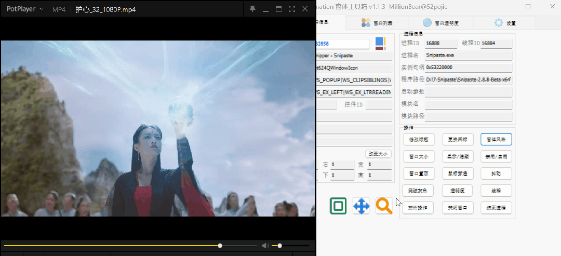
Task: Click the 实例句柄 field 0x53220000
Action: (469, 67)
